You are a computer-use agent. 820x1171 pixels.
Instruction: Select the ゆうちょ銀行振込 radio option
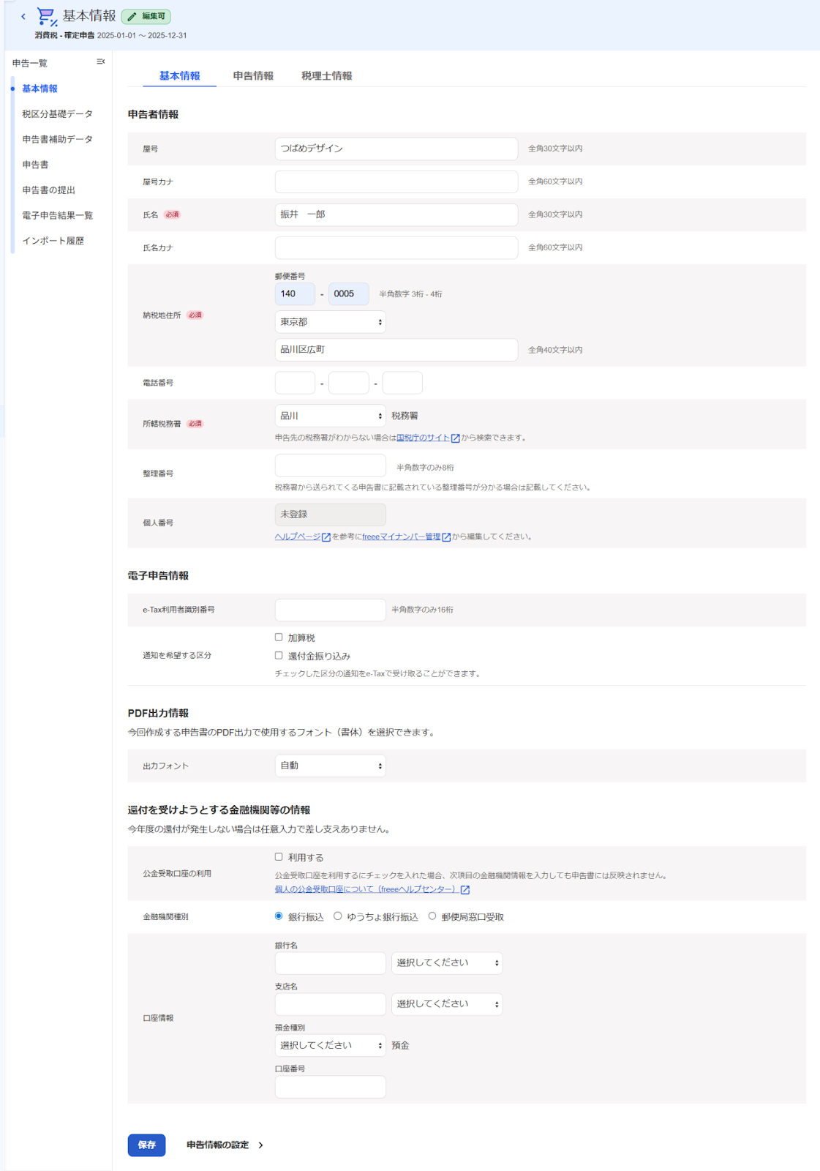338,916
